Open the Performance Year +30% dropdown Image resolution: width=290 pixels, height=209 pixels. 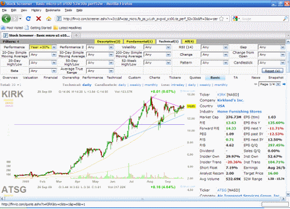43,47
